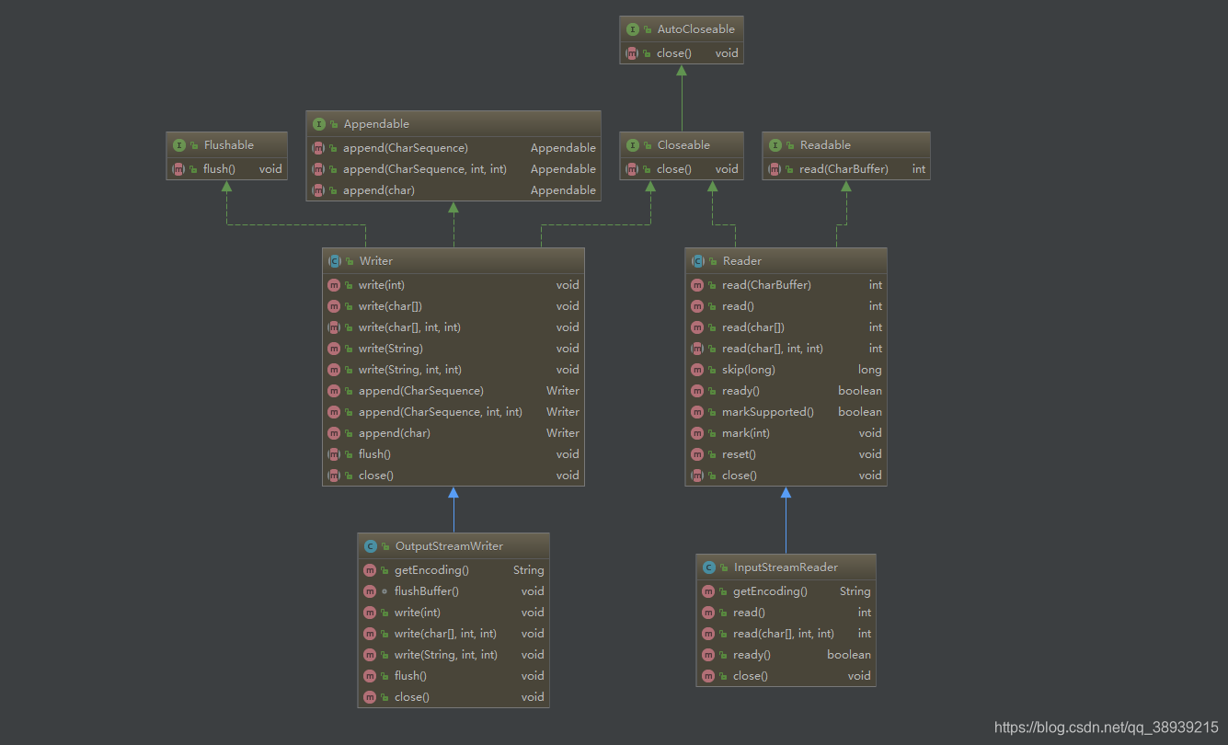Click the abstract class icon of Writer
1228x745 pixels.
pos(334,261)
